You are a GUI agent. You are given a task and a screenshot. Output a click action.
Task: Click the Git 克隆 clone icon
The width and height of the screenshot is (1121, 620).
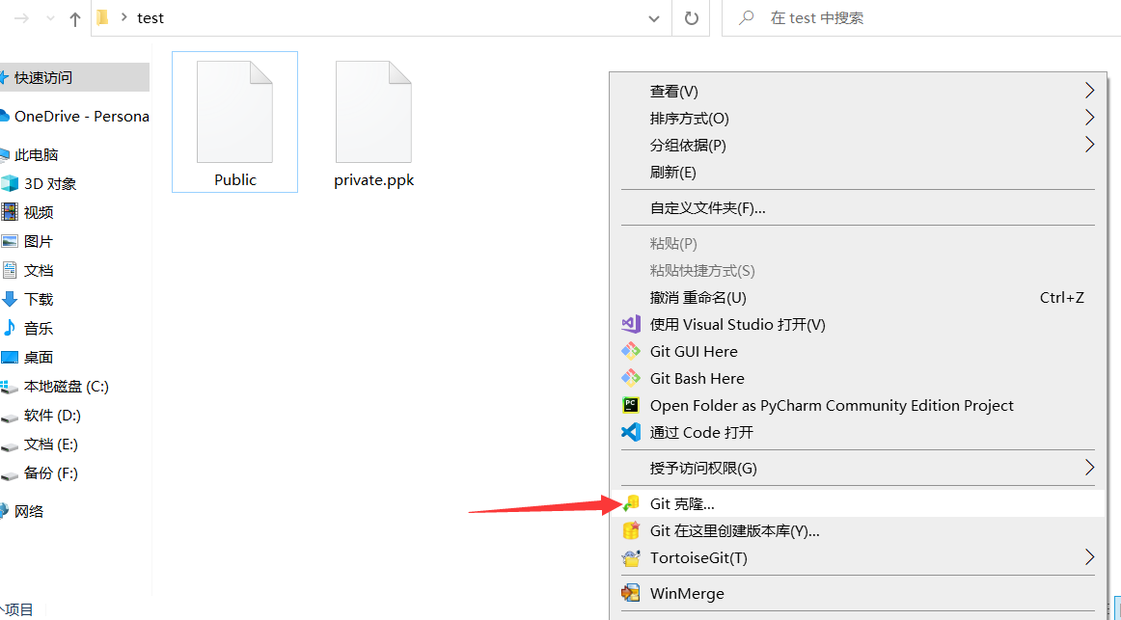(631, 503)
